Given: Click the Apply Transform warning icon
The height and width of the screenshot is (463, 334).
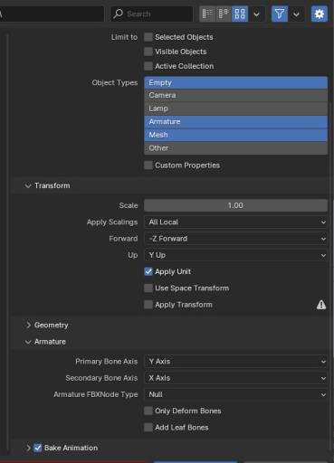Looking at the screenshot, I should (x=321, y=305).
